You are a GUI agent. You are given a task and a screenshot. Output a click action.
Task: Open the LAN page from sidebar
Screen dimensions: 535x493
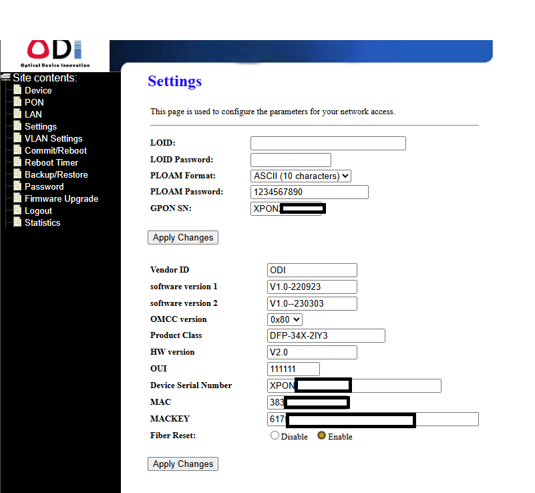point(33,114)
